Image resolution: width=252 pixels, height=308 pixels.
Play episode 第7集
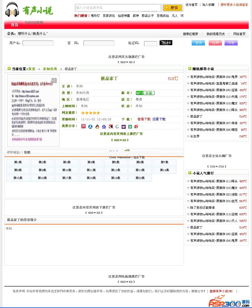click(x=165, y=162)
